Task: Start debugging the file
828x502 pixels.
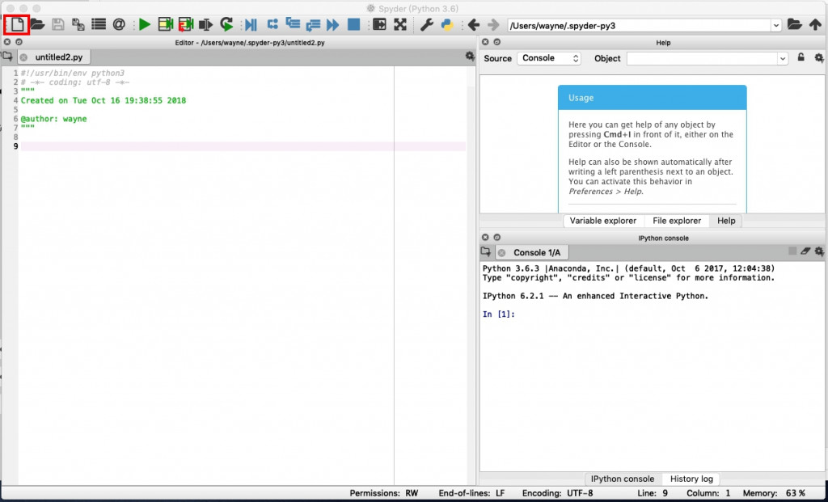Action: coord(251,24)
